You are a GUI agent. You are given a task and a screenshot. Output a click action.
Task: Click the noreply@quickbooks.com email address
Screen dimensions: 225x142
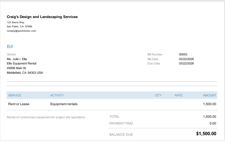(x=21, y=31)
